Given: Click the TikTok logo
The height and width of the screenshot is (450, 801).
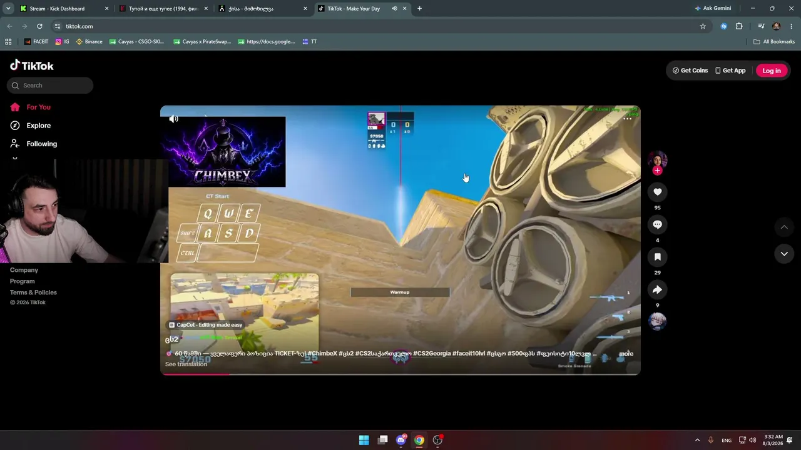Looking at the screenshot, I should [32, 66].
